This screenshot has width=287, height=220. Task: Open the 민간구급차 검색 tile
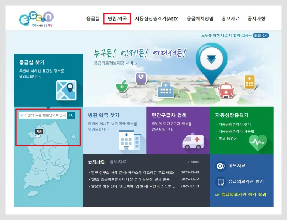[178, 130]
